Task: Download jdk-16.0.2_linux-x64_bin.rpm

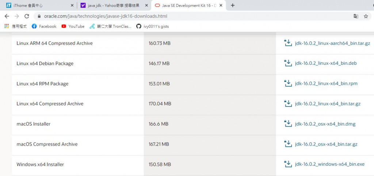Action: tap(326, 83)
